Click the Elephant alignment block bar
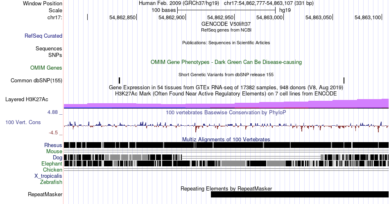 tap(226, 163)
